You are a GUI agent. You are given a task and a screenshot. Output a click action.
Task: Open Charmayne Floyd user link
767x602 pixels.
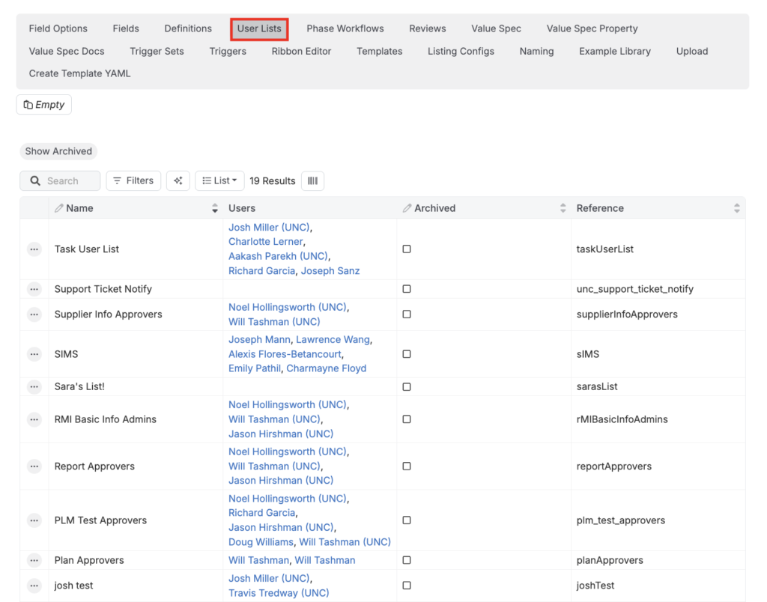tap(327, 368)
